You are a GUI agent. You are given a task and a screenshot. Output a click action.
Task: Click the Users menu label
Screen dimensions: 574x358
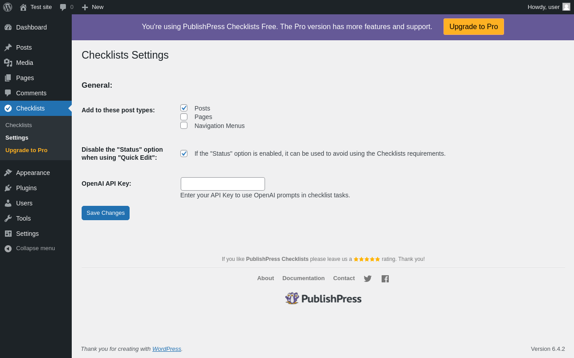[24, 203]
